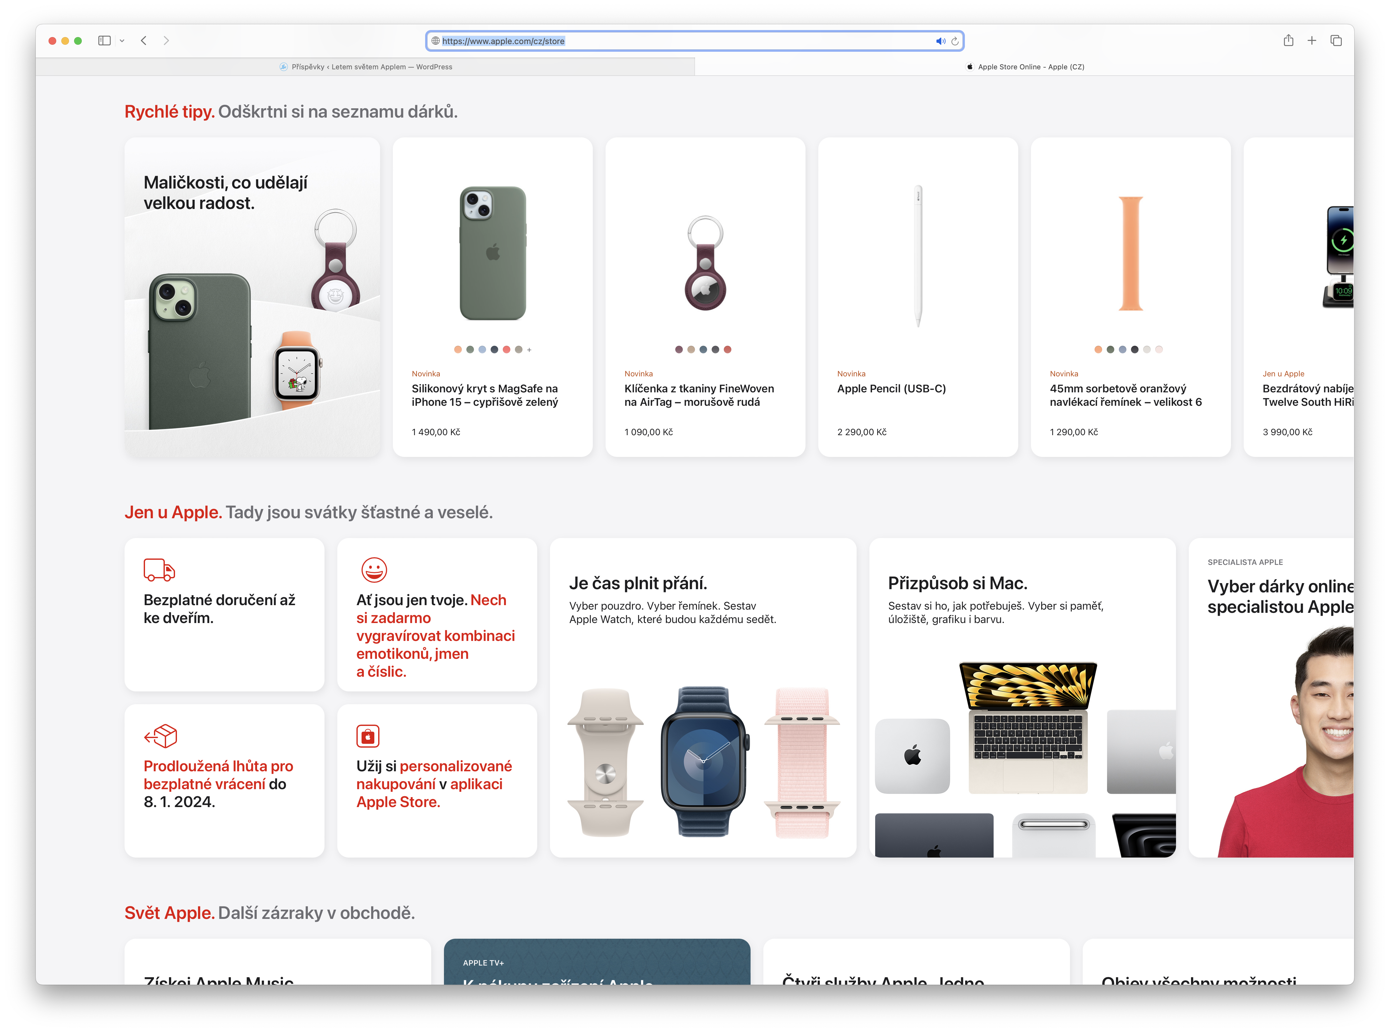Click the Safari sidebar toggle icon
Viewport: 1390px width, 1032px height.
pyautogui.click(x=104, y=41)
